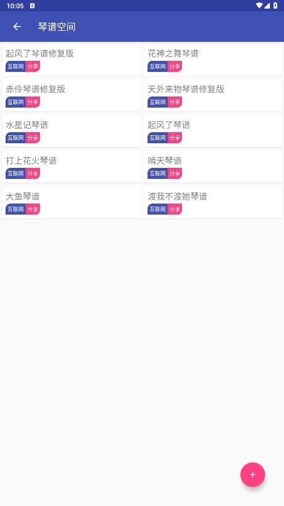Tap the 琴谱空间 page title
This screenshot has width=284, height=506.
tap(57, 26)
